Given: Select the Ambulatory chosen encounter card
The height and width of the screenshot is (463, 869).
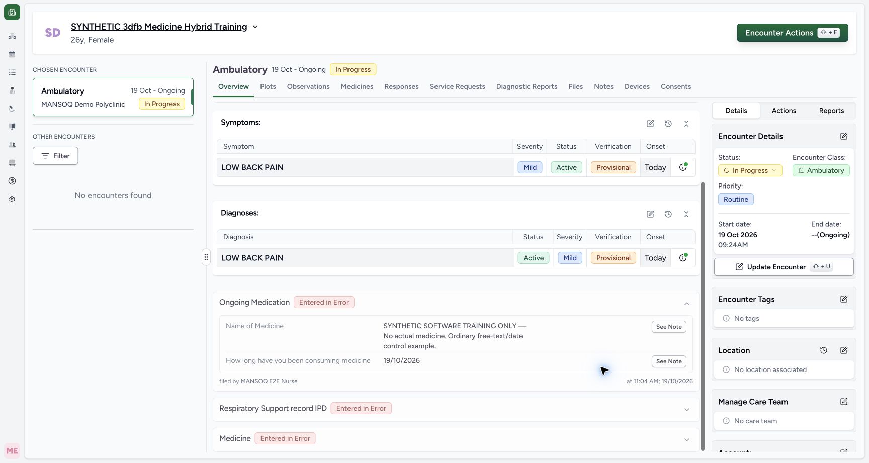Looking at the screenshot, I should (x=113, y=97).
